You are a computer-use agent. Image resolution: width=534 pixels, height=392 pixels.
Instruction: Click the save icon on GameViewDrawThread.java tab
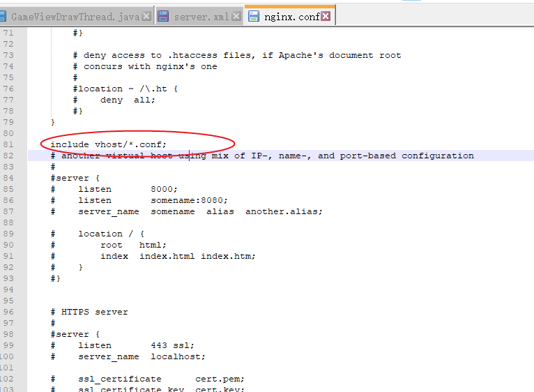(3, 16)
